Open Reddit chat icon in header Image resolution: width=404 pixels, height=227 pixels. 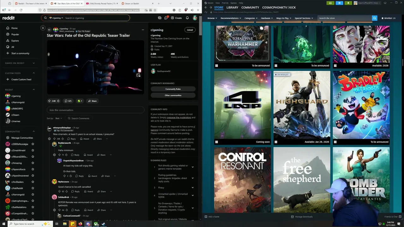[x=166, y=18]
